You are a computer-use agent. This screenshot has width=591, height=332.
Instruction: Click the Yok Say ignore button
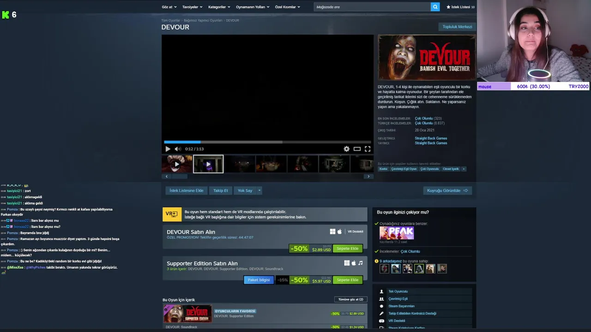tap(245, 190)
